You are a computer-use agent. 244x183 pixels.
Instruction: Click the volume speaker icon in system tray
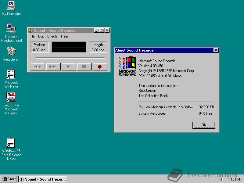[x=221, y=179]
